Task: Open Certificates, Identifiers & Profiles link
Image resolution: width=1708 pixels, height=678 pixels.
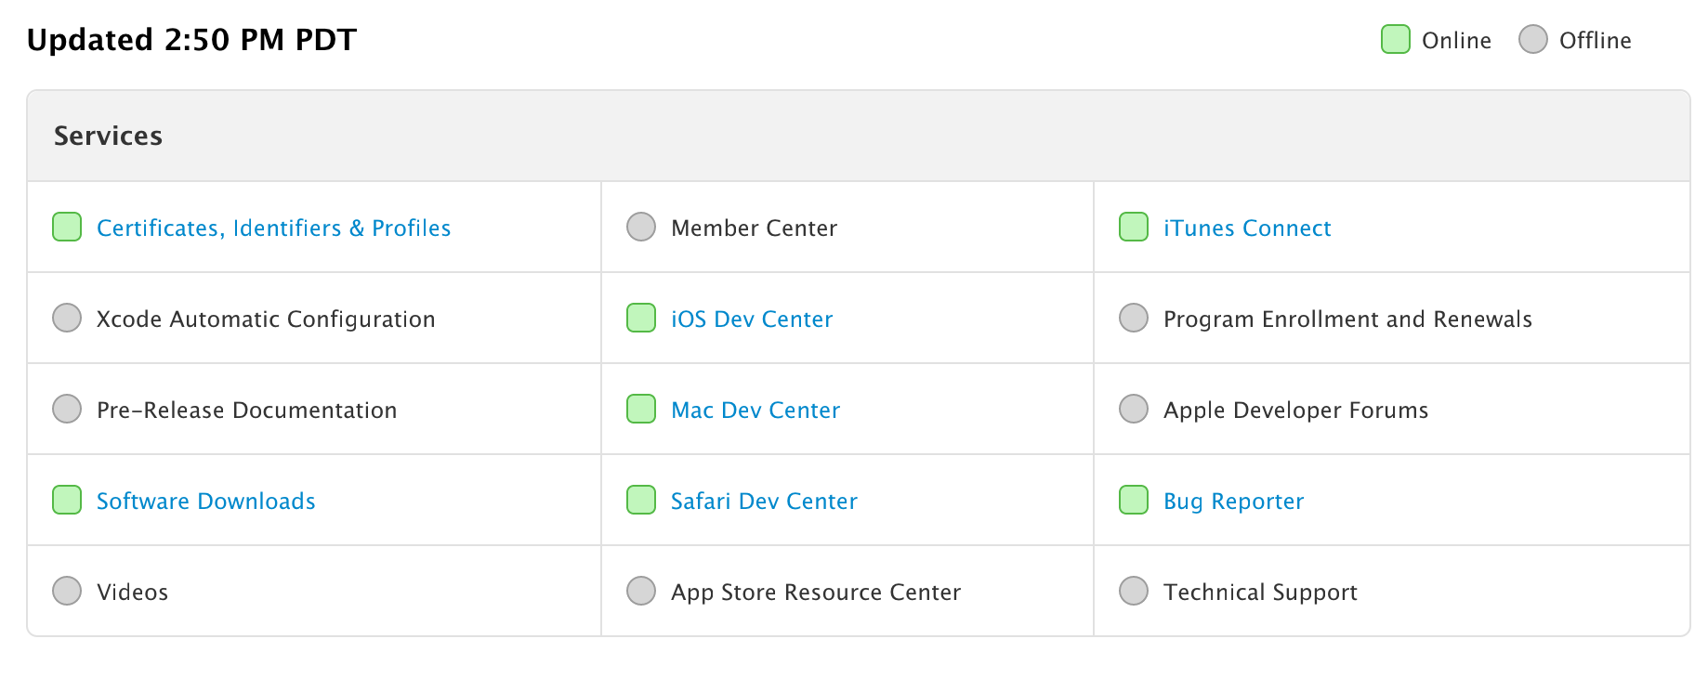Action: point(273,228)
